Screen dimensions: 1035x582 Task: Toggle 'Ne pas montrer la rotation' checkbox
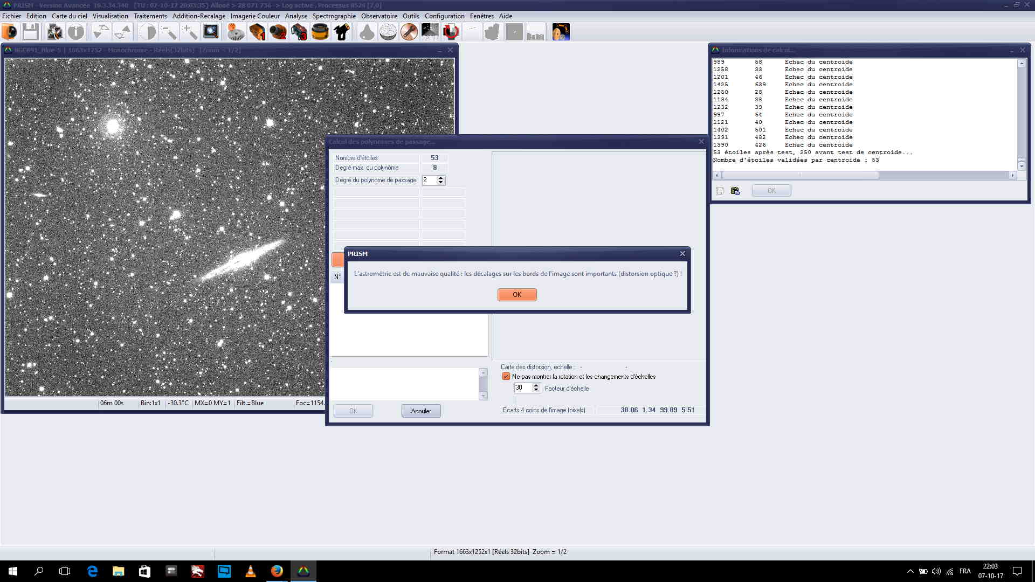pyautogui.click(x=506, y=377)
